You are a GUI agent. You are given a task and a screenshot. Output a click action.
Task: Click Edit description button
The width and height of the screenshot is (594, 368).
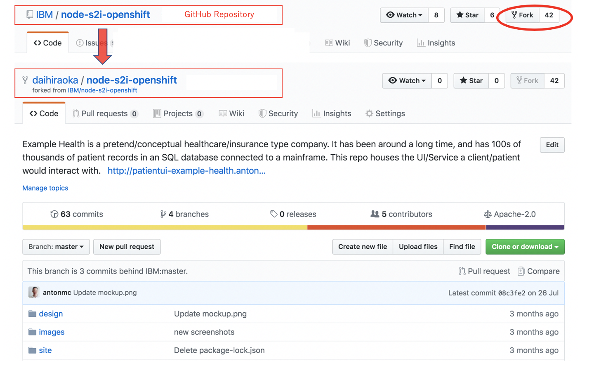pos(552,145)
